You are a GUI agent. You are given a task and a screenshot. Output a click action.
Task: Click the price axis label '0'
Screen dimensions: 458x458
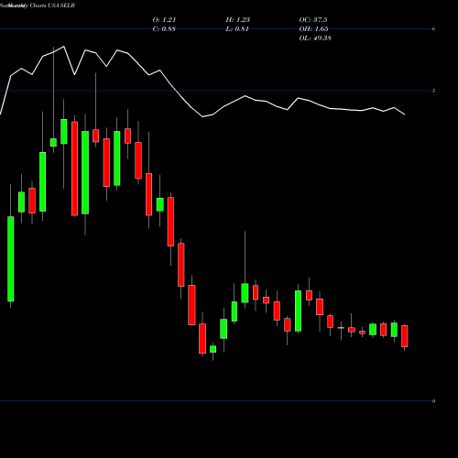pos(434,401)
